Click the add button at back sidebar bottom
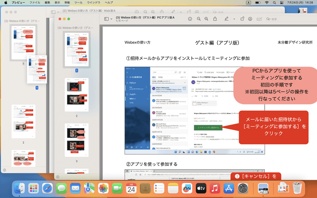 tap(4, 170)
